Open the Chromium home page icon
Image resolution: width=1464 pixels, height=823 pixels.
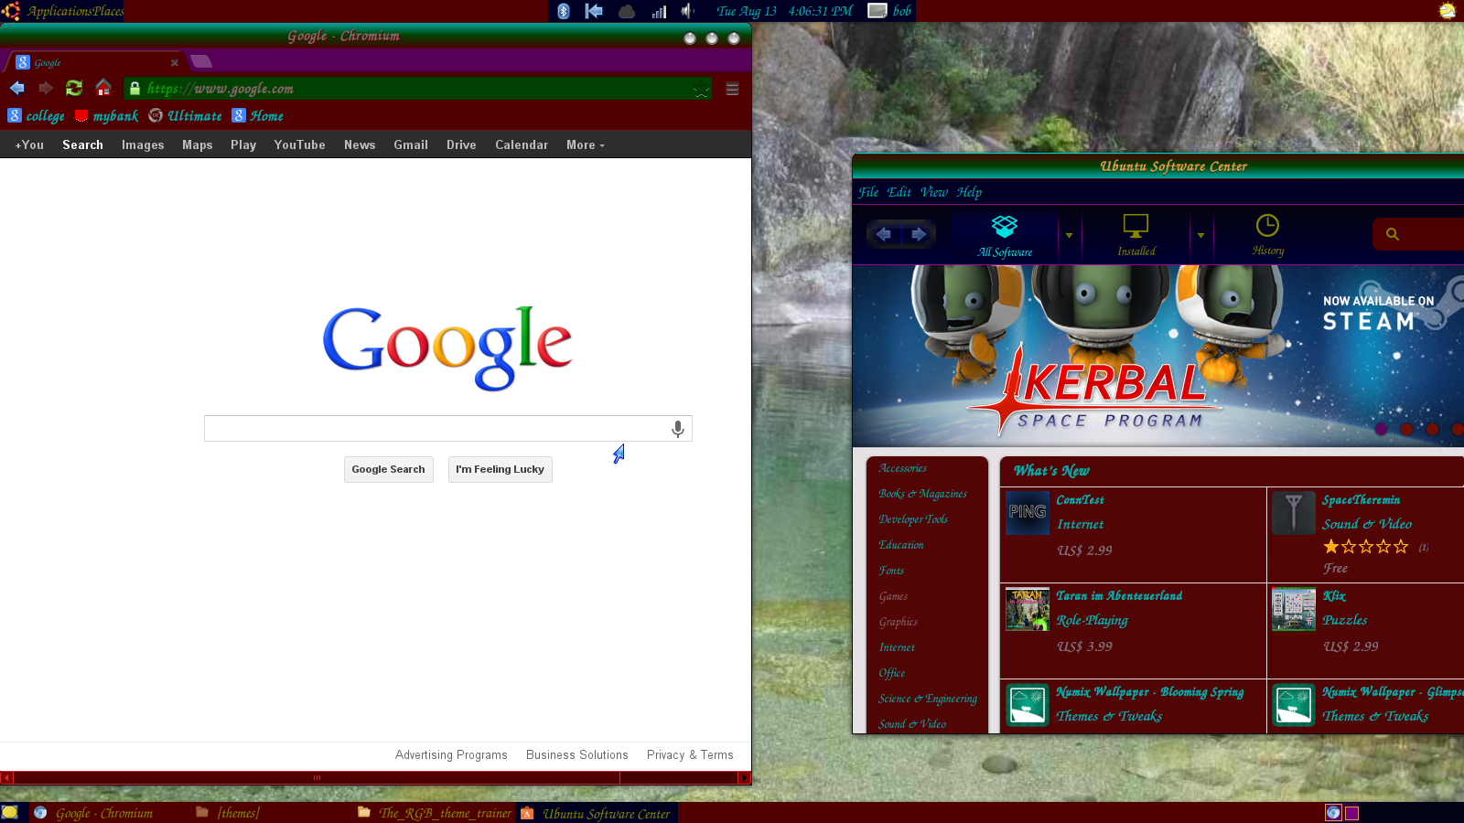click(x=103, y=89)
